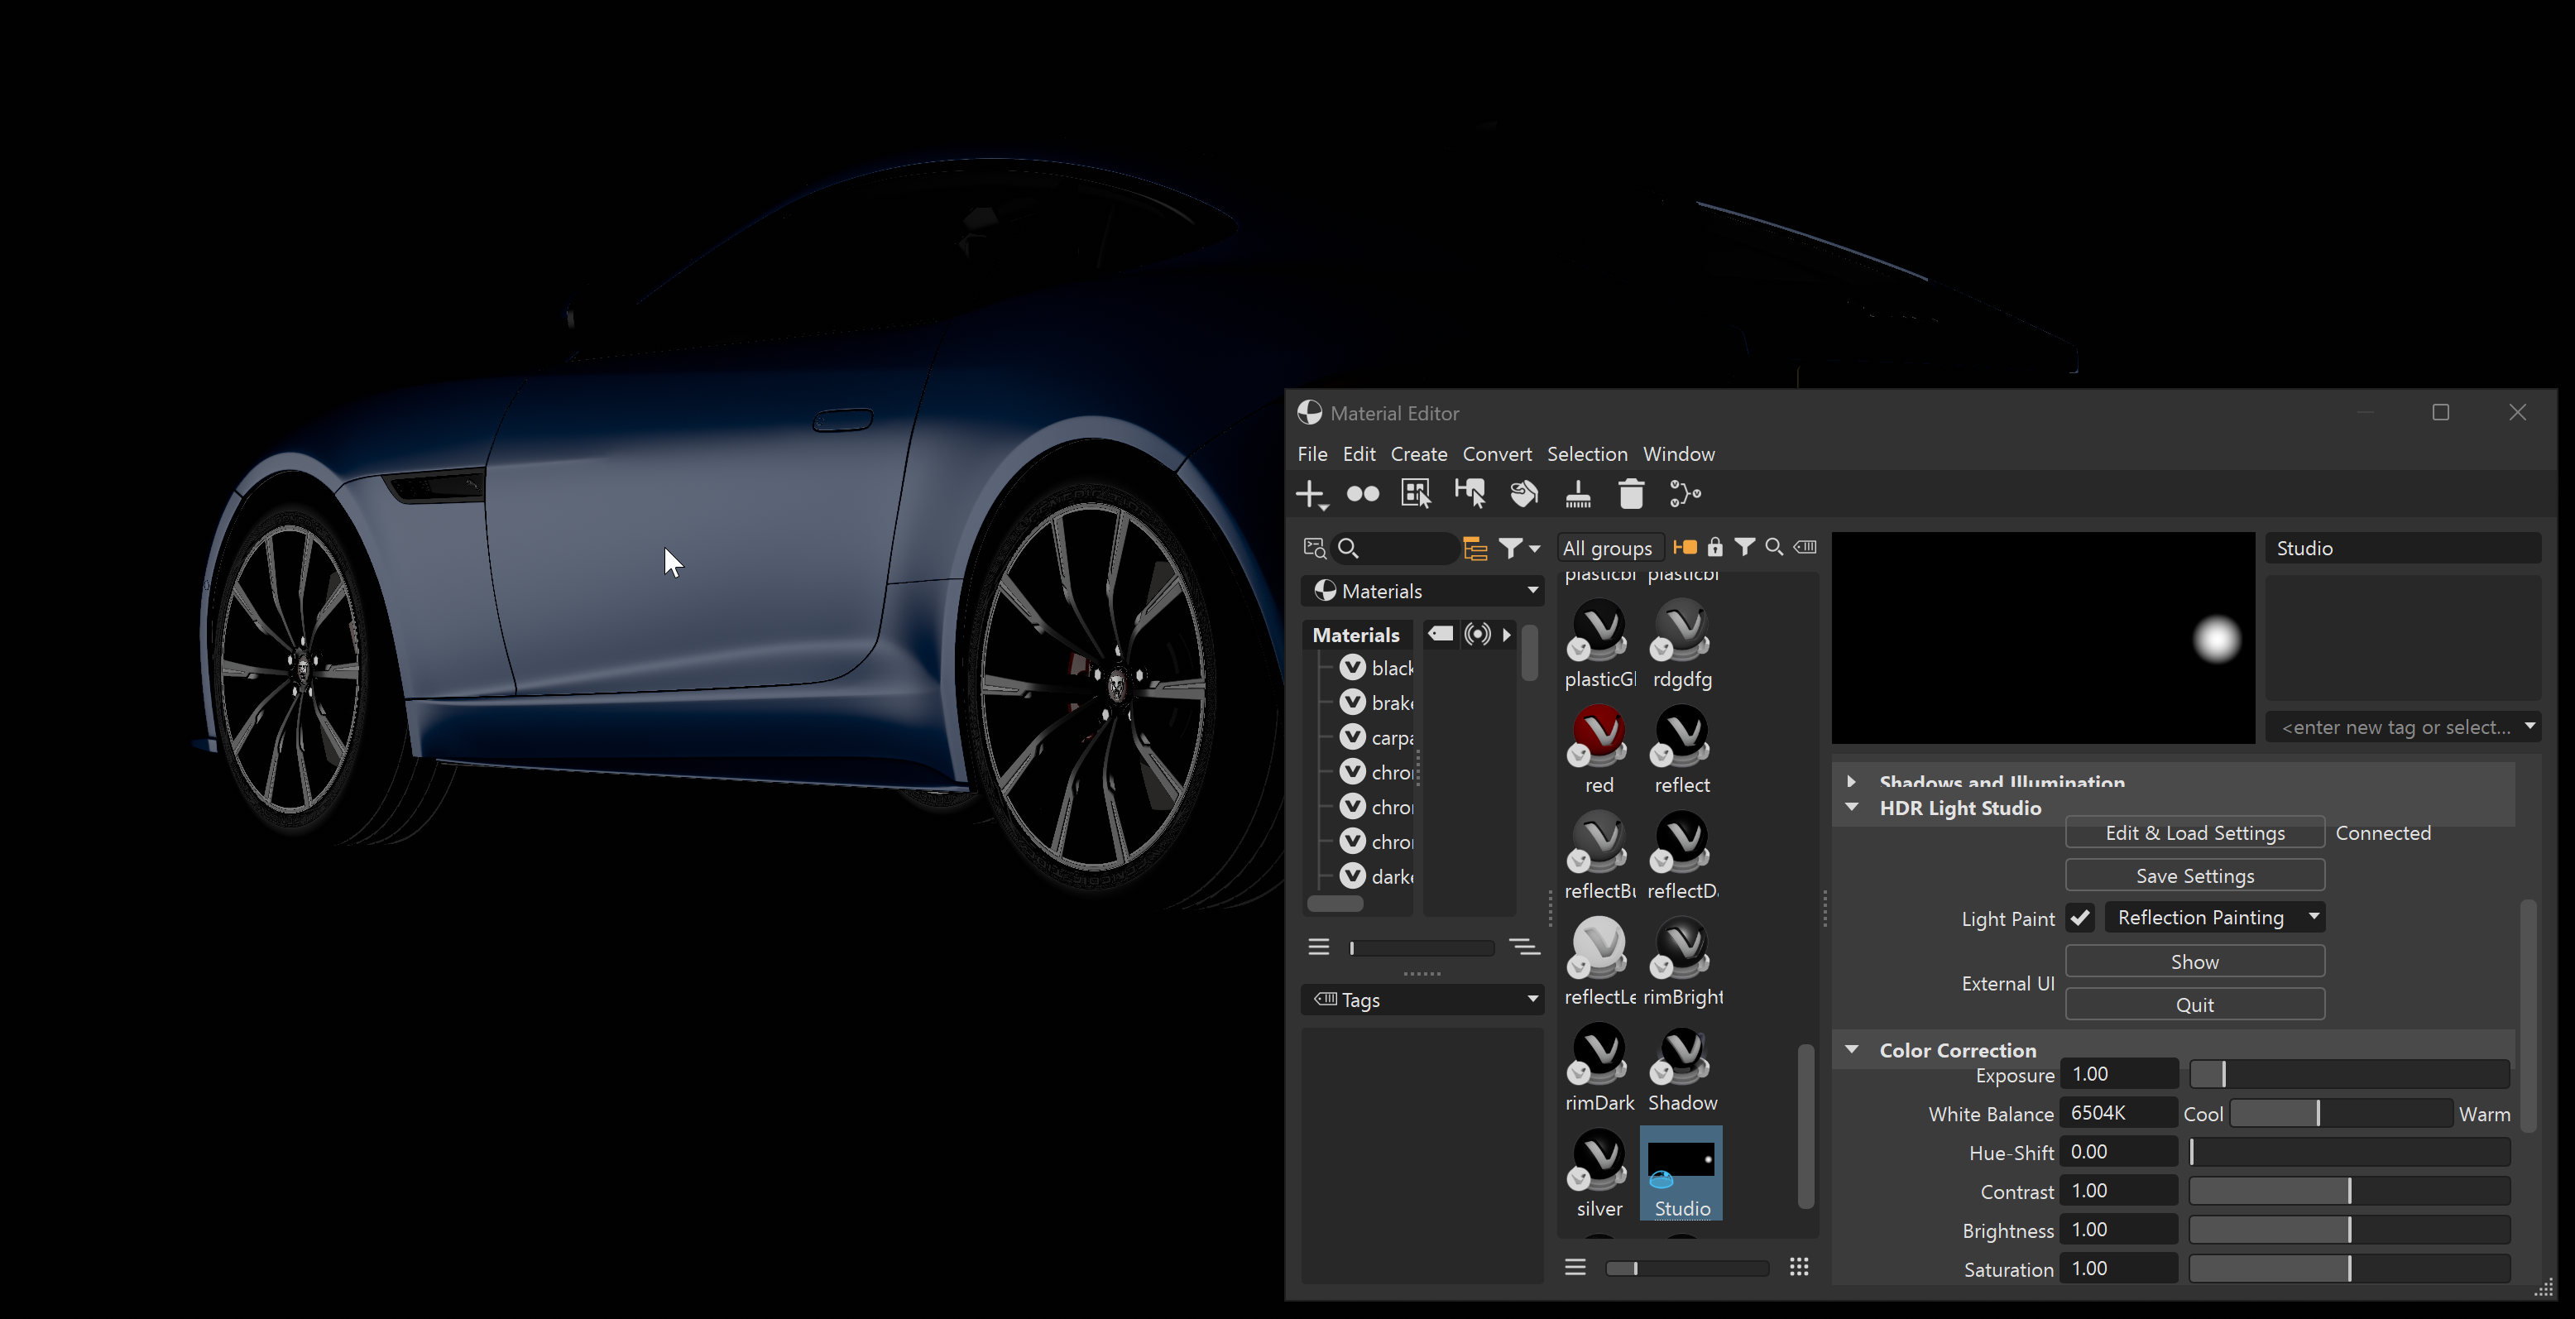The width and height of the screenshot is (2575, 1319).
Task: Assign material using the paint bucket icon
Action: [x=1523, y=493]
